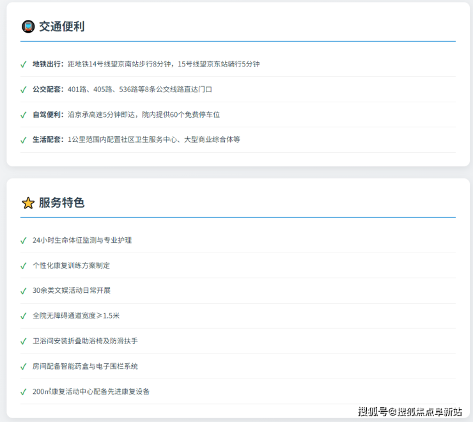This screenshot has width=473, height=422.
Task: Click the 200㎡康复活动中心 list item text
Action: [x=91, y=391]
